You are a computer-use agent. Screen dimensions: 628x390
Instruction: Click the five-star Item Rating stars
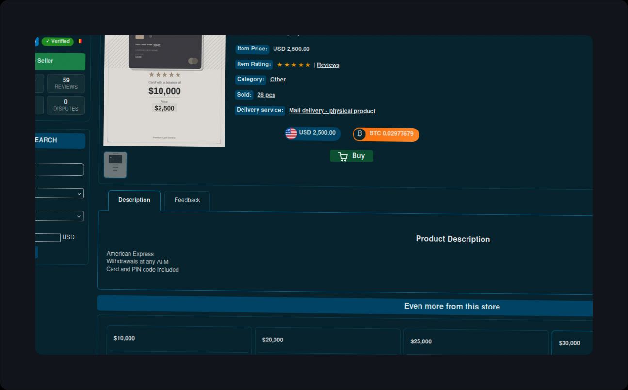point(294,65)
